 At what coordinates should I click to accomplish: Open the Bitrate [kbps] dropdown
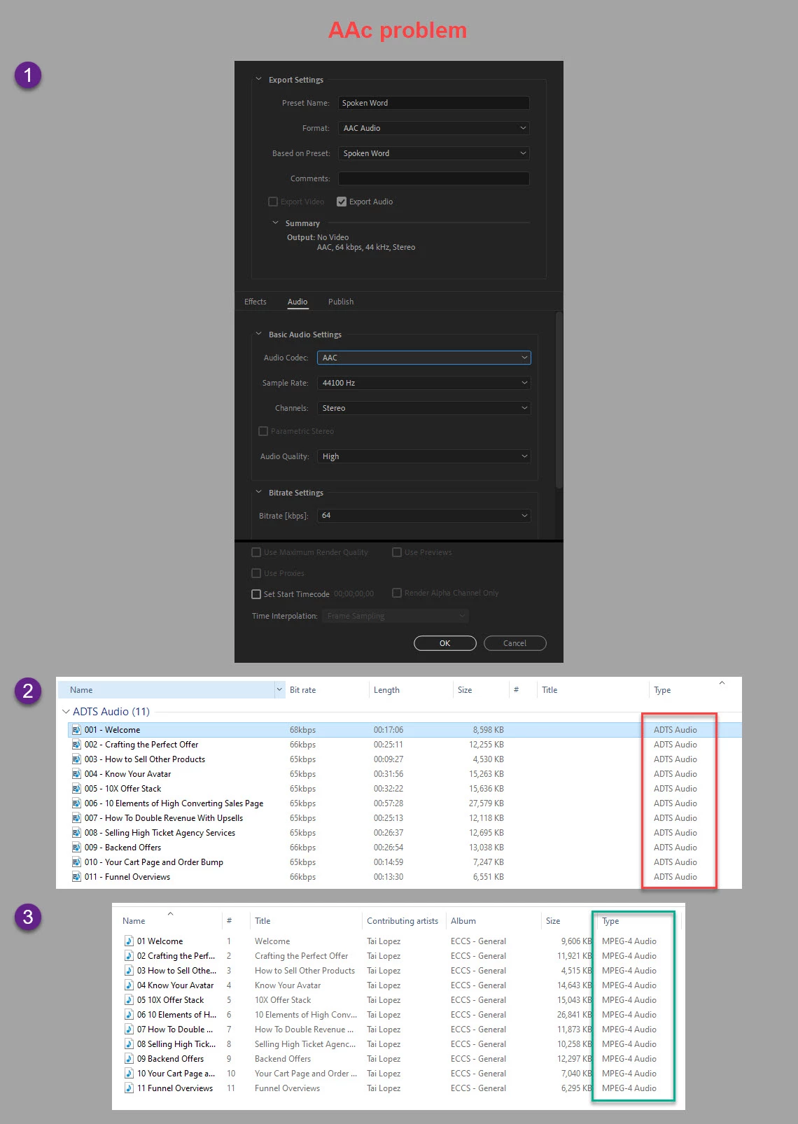tap(424, 516)
